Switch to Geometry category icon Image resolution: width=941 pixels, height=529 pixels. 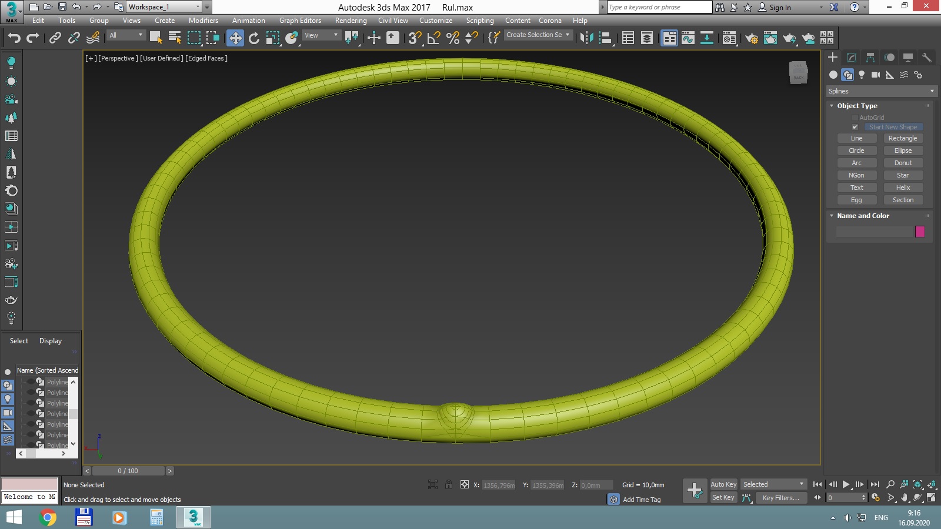pyautogui.click(x=833, y=75)
